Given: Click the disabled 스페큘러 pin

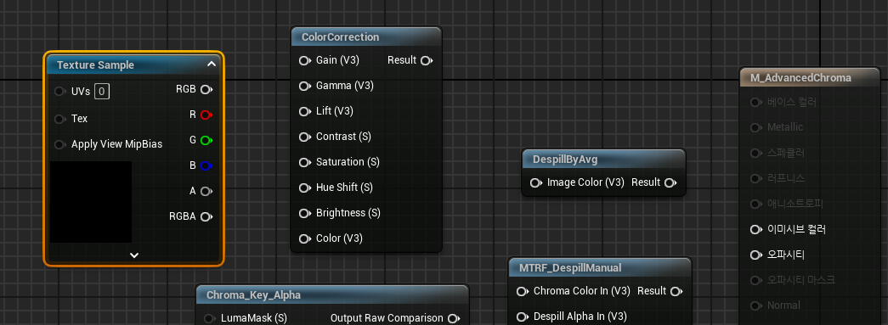Looking at the screenshot, I should coord(755,154).
